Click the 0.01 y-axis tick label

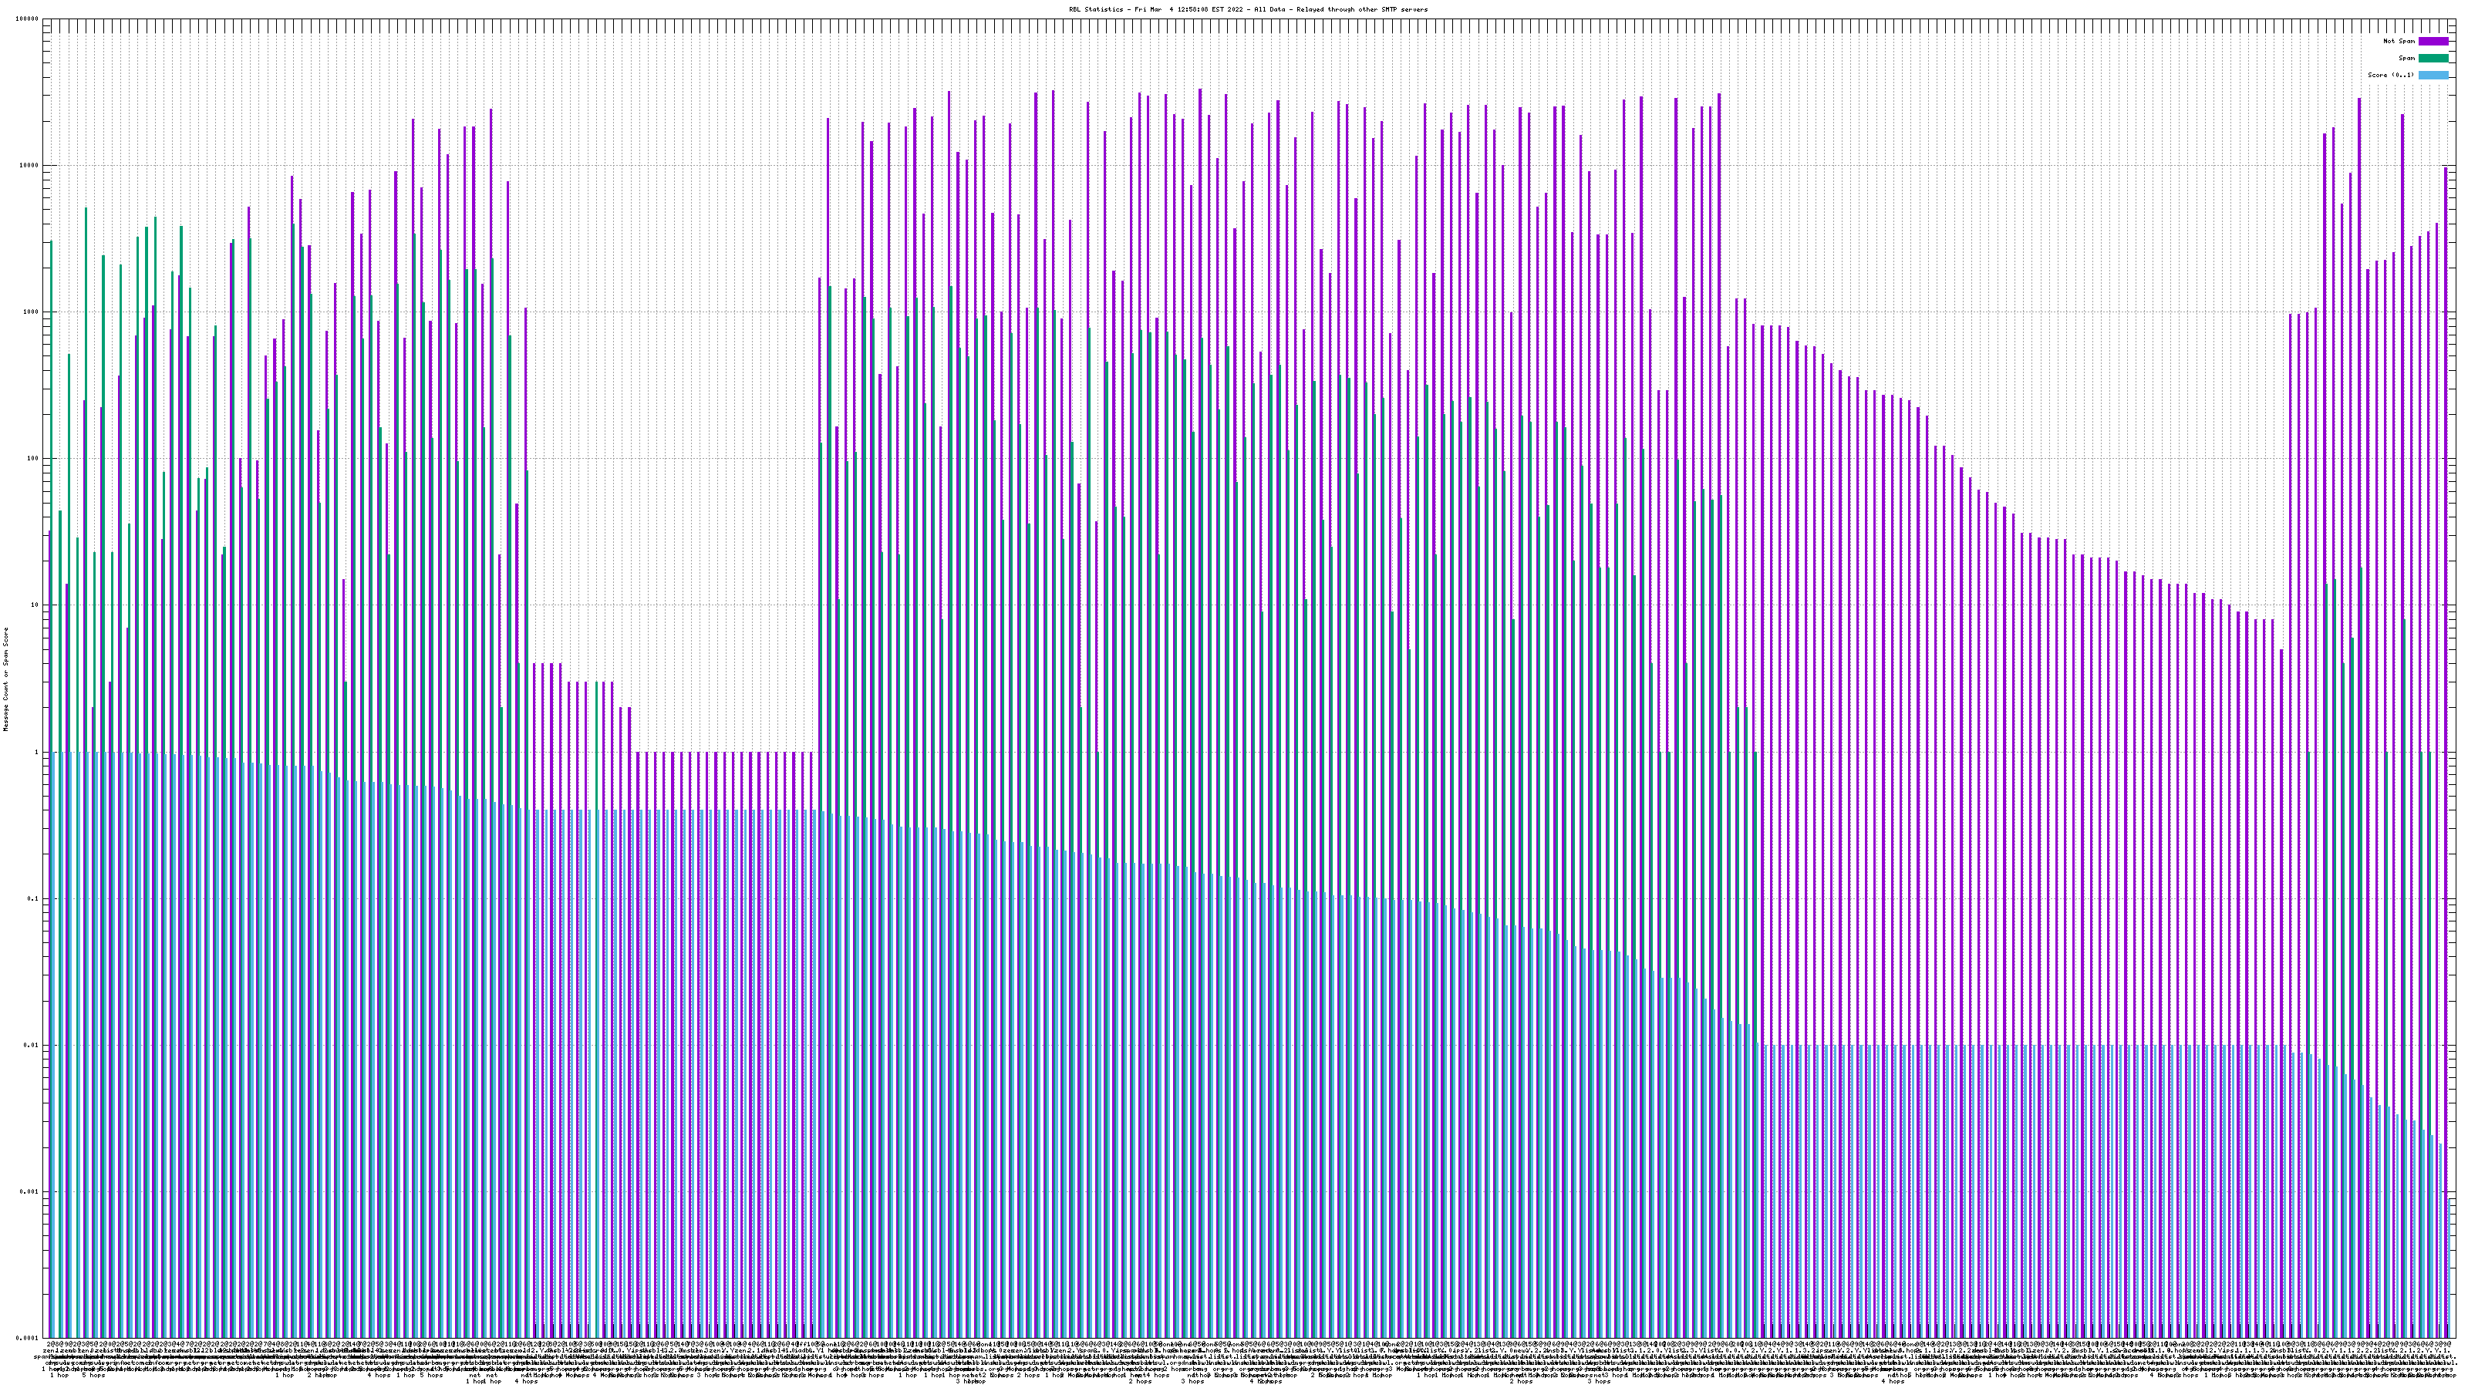coord(32,1045)
